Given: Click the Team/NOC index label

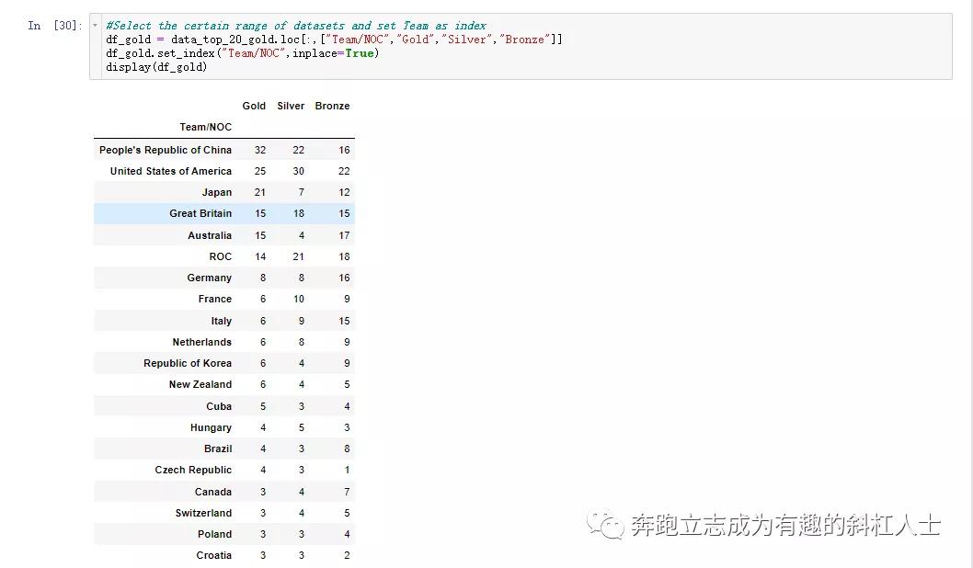Looking at the screenshot, I should pyautogui.click(x=205, y=127).
